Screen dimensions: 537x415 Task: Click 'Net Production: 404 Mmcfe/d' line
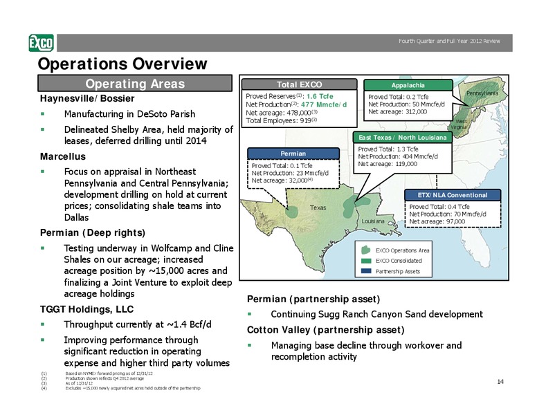point(398,156)
